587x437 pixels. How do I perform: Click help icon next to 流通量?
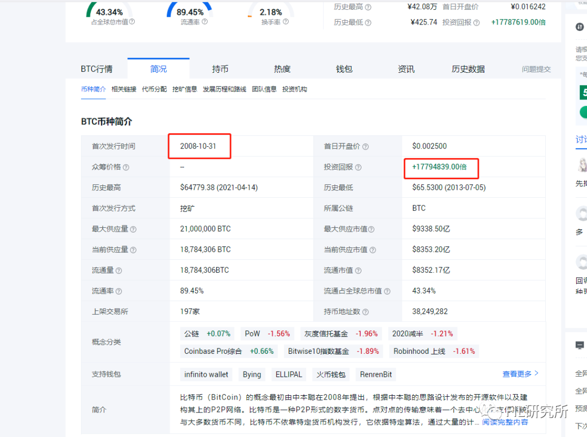pos(118,270)
